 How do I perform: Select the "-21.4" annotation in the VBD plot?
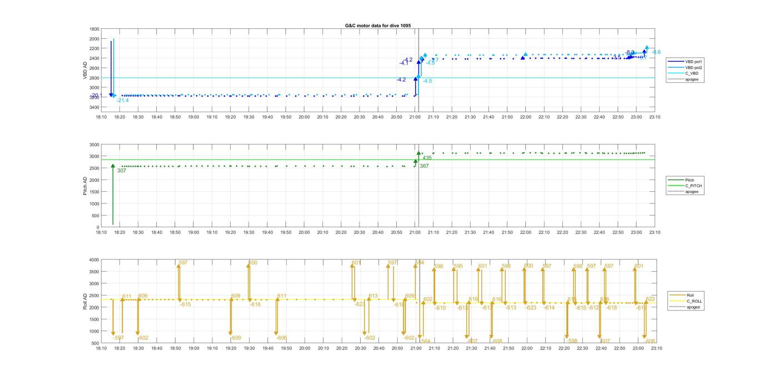tap(122, 101)
